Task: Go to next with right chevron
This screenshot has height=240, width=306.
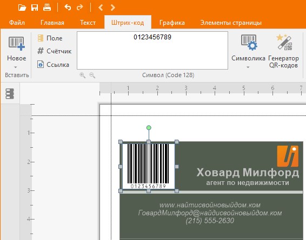Action: tap(112, 8)
